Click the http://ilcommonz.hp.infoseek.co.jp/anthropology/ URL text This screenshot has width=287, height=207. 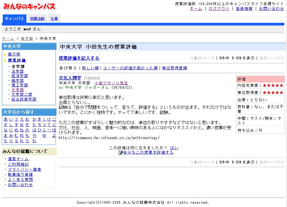coord(109,138)
